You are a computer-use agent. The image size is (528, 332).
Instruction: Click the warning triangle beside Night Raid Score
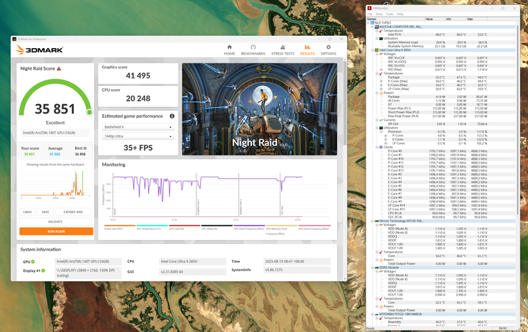pyautogui.click(x=59, y=68)
